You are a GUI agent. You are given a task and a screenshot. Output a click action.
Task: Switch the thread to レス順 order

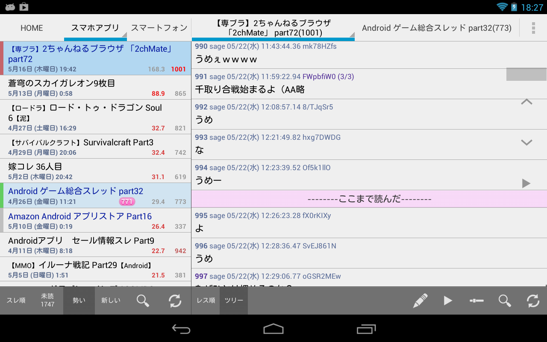(x=206, y=301)
